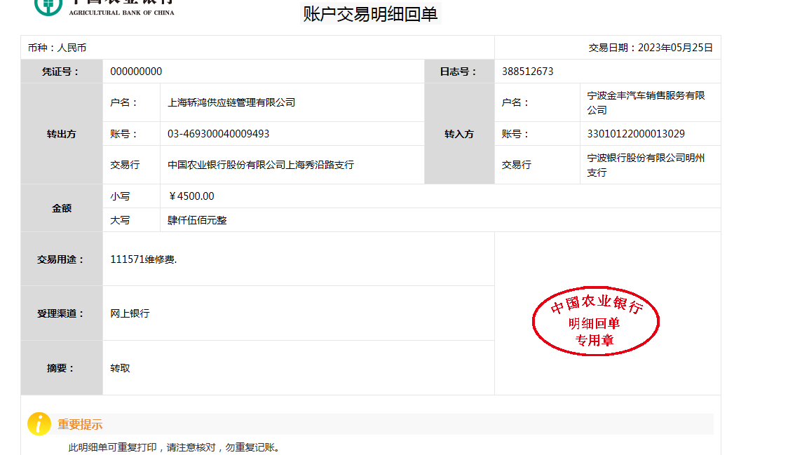
Task: Click the summary value 转取
Action: (x=120, y=368)
